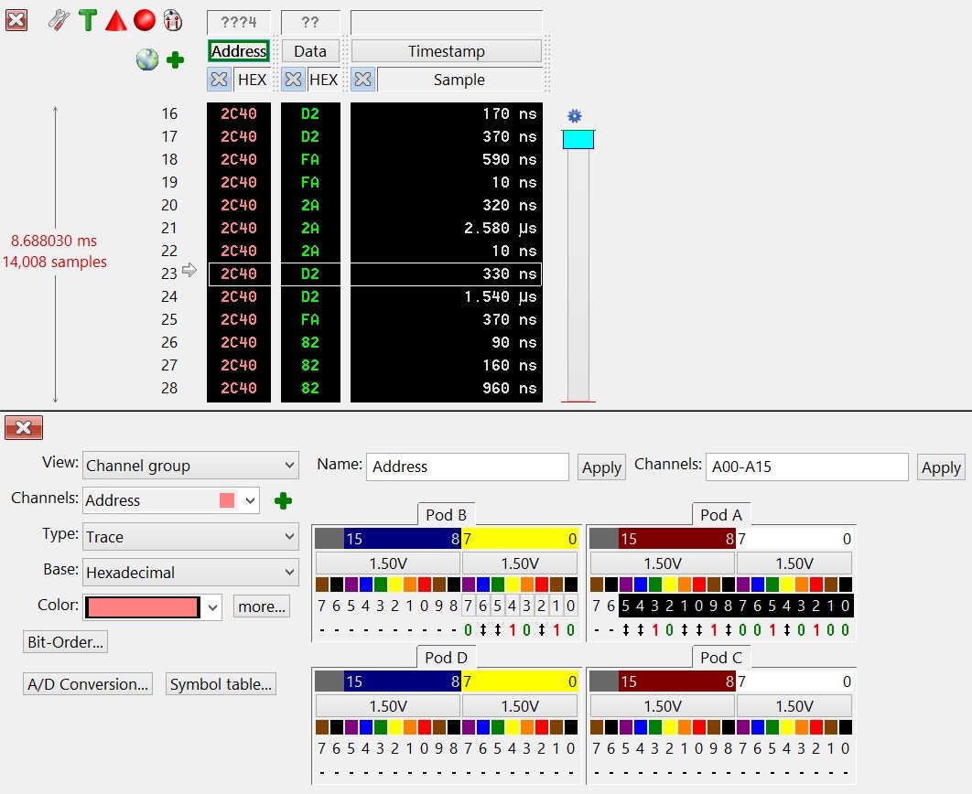Open the View dropdown showing Channel group

point(190,466)
